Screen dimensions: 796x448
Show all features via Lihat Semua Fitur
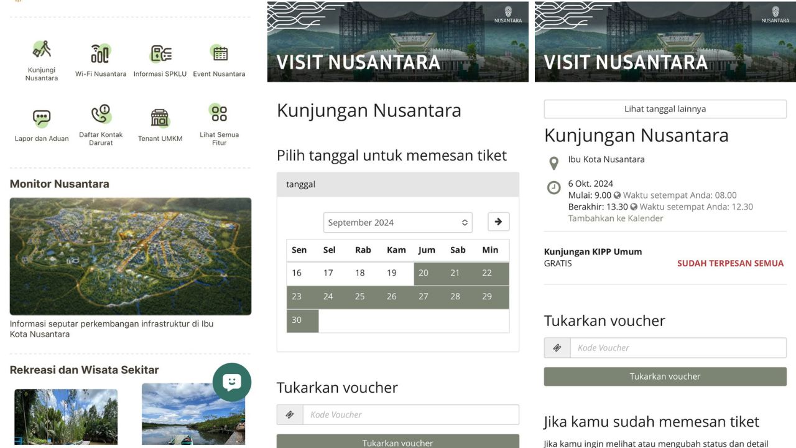click(x=219, y=114)
